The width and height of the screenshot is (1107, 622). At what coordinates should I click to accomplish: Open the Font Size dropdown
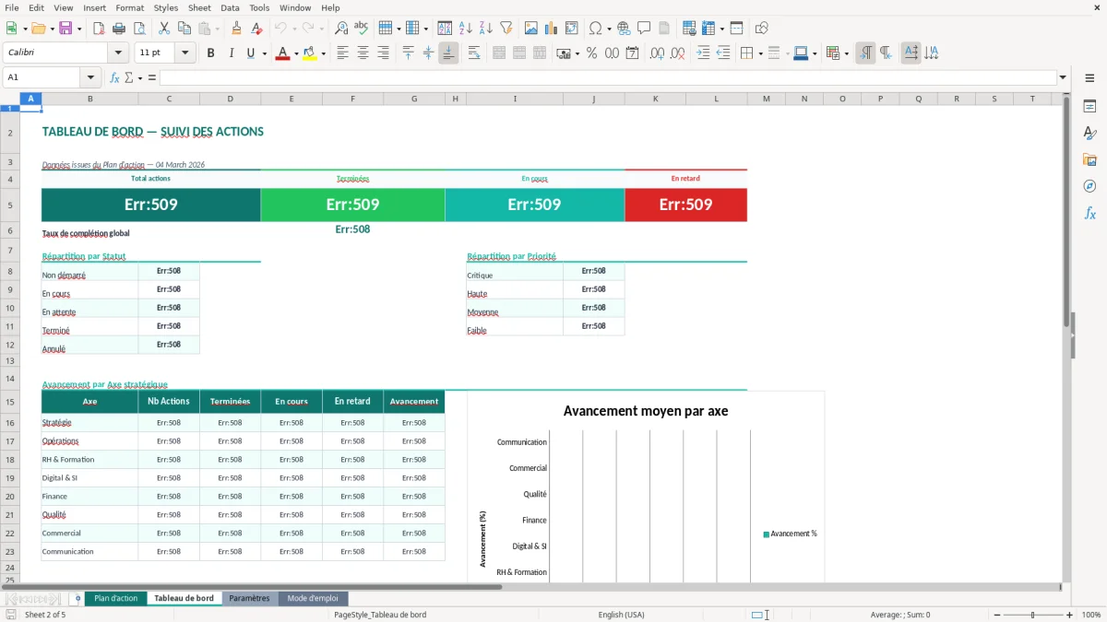(185, 53)
